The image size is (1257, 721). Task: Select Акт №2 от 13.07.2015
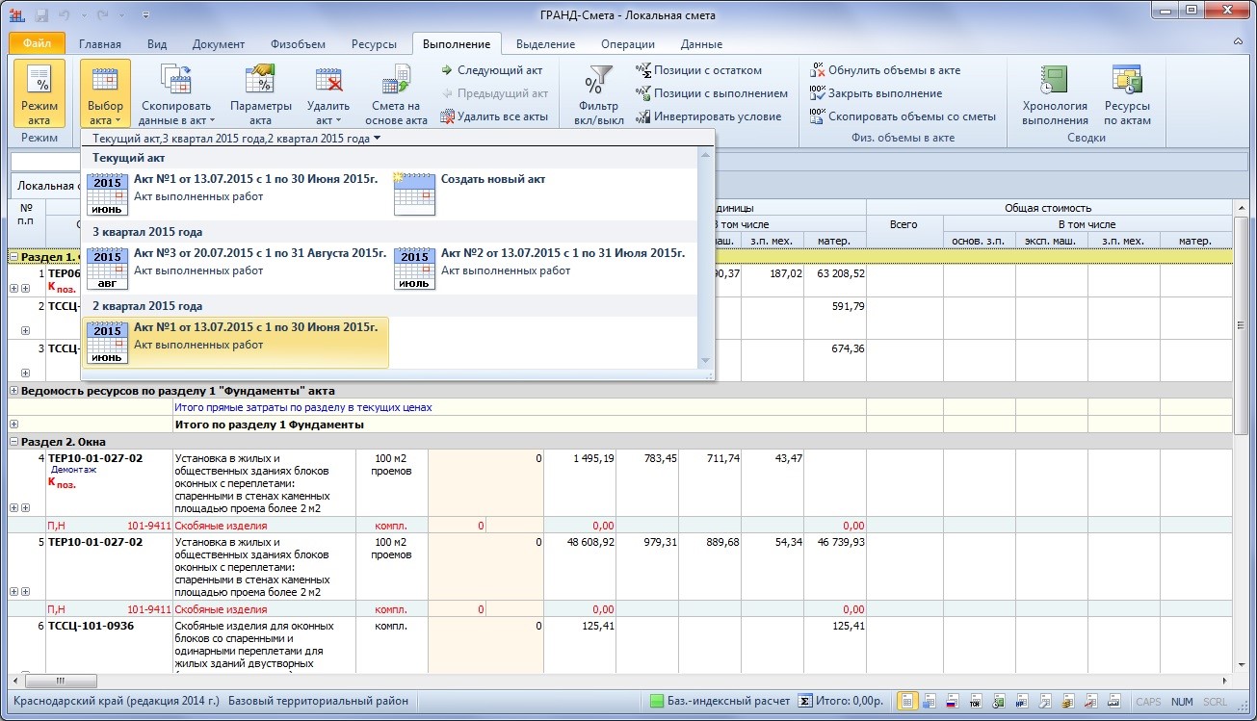pyautogui.click(x=541, y=270)
